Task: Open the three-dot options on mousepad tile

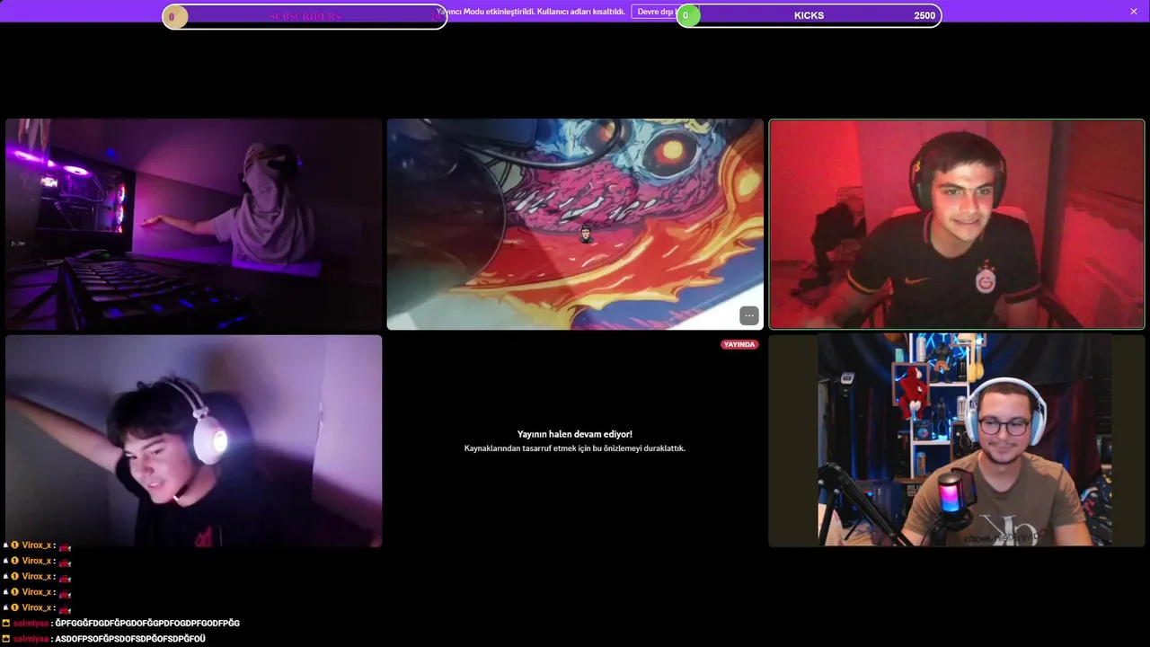Action: click(x=748, y=315)
